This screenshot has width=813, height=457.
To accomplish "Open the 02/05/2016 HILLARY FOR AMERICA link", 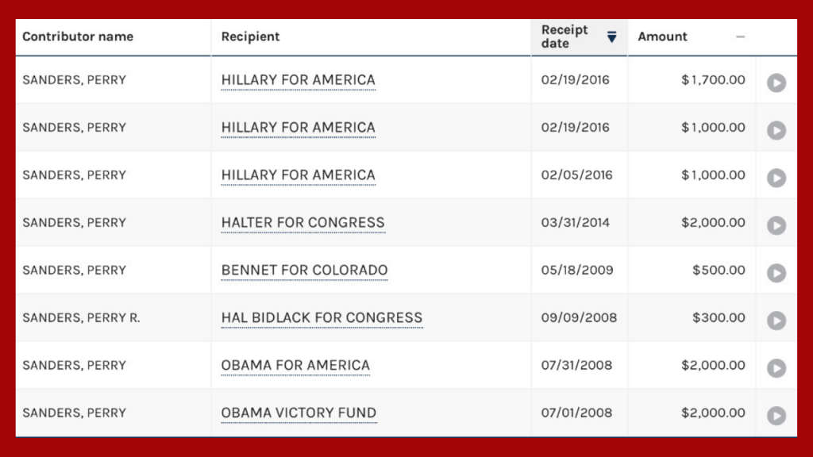I will (298, 175).
